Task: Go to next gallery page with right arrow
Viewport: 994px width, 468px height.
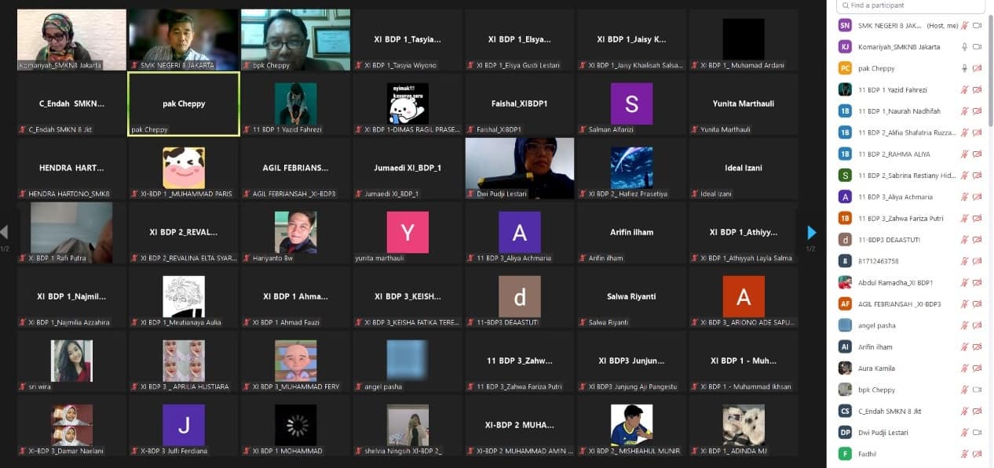Action: (x=812, y=232)
